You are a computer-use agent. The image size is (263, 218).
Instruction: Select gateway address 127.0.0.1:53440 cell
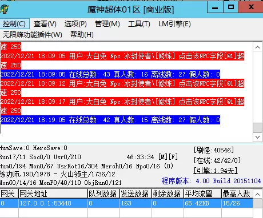[x=53, y=203]
